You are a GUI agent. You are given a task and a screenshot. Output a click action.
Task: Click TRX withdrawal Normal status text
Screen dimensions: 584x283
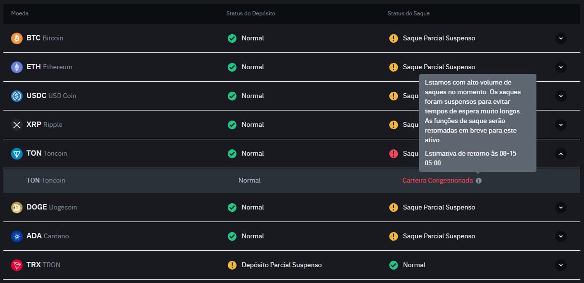pyautogui.click(x=414, y=265)
